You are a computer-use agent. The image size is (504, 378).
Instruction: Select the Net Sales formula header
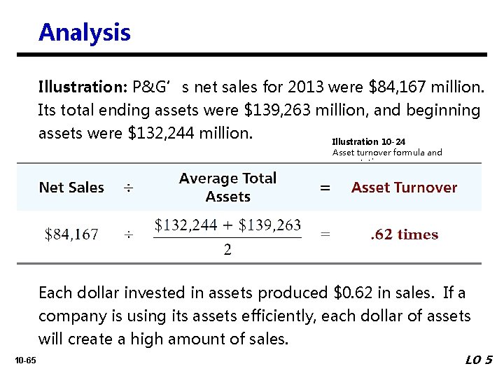click(71, 188)
